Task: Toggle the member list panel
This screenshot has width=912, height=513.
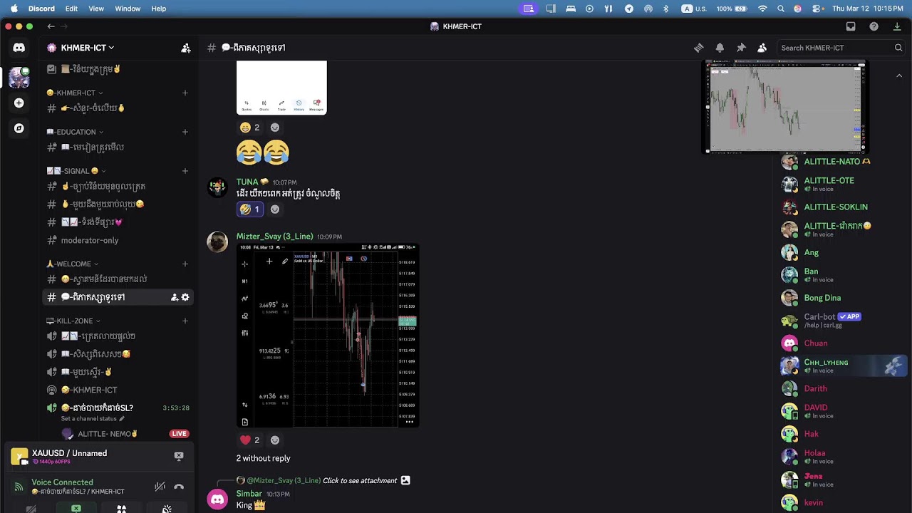Action: click(762, 48)
